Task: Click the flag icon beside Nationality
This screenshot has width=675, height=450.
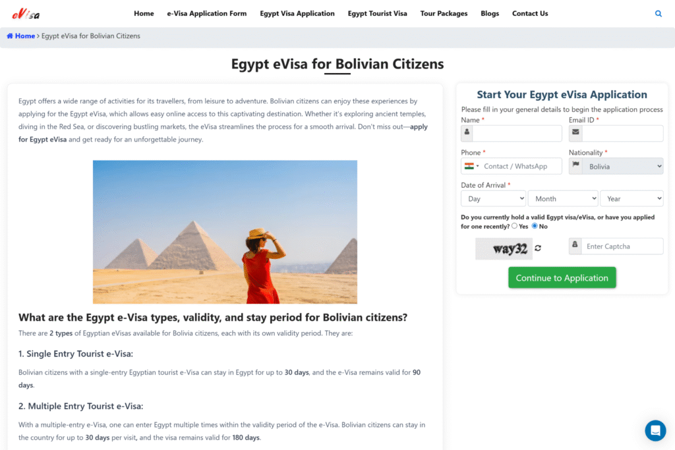Action: (x=576, y=165)
